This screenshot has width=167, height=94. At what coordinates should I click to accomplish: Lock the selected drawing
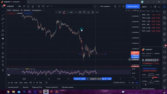pyautogui.click(x=88, y=12)
